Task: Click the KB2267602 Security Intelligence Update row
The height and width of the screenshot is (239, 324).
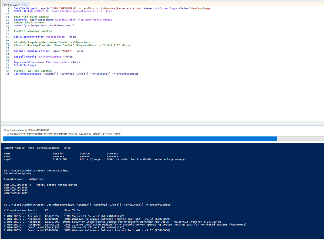Action: point(113,222)
